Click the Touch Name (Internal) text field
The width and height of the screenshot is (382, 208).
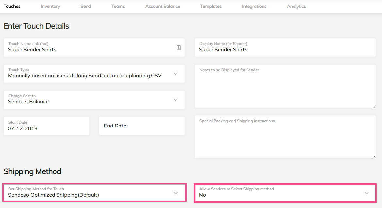[88, 50]
